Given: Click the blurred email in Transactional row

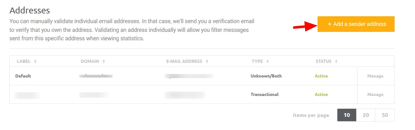Looking at the screenshot, I should pyautogui.click(x=185, y=94).
